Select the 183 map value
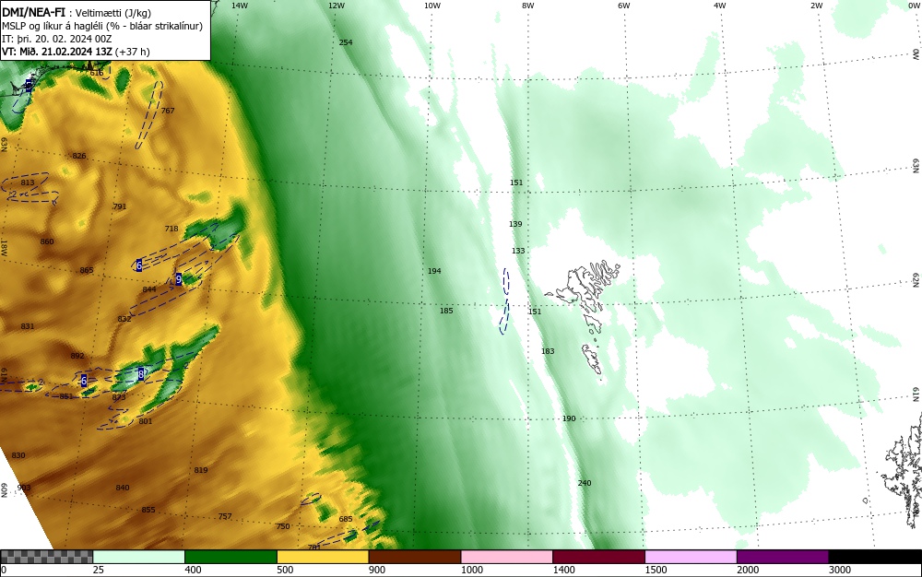The height and width of the screenshot is (577, 922). point(548,351)
